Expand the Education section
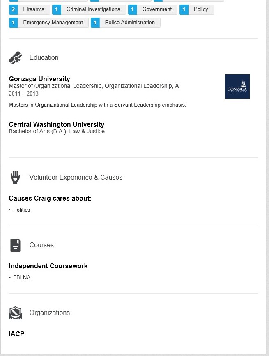 44,57
